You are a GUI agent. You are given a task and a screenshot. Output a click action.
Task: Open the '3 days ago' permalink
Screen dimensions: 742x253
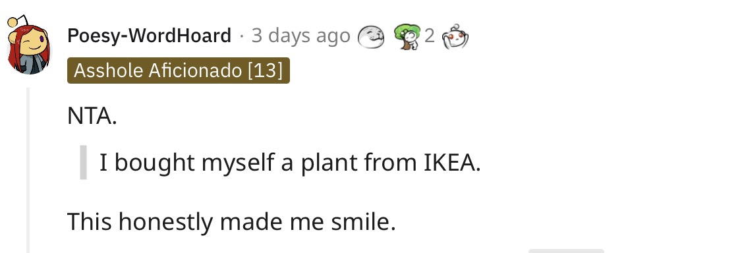tap(300, 36)
